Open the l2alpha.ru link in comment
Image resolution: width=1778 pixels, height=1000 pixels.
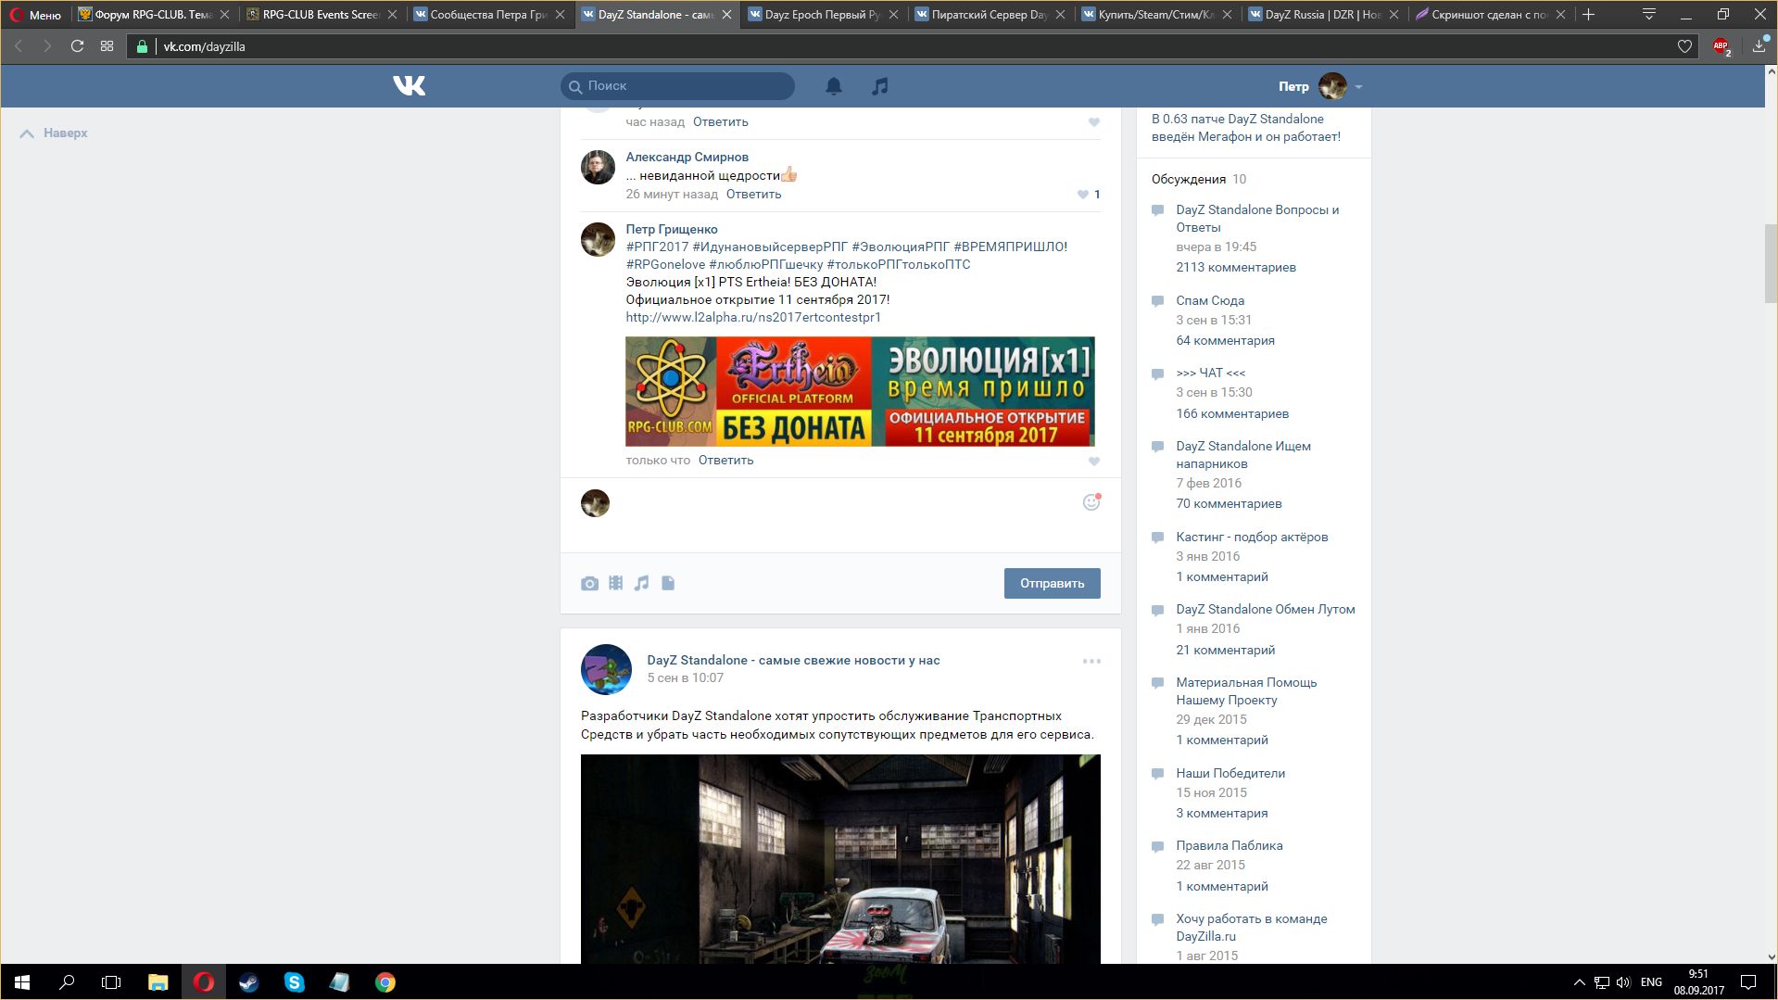click(x=753, y=317)
